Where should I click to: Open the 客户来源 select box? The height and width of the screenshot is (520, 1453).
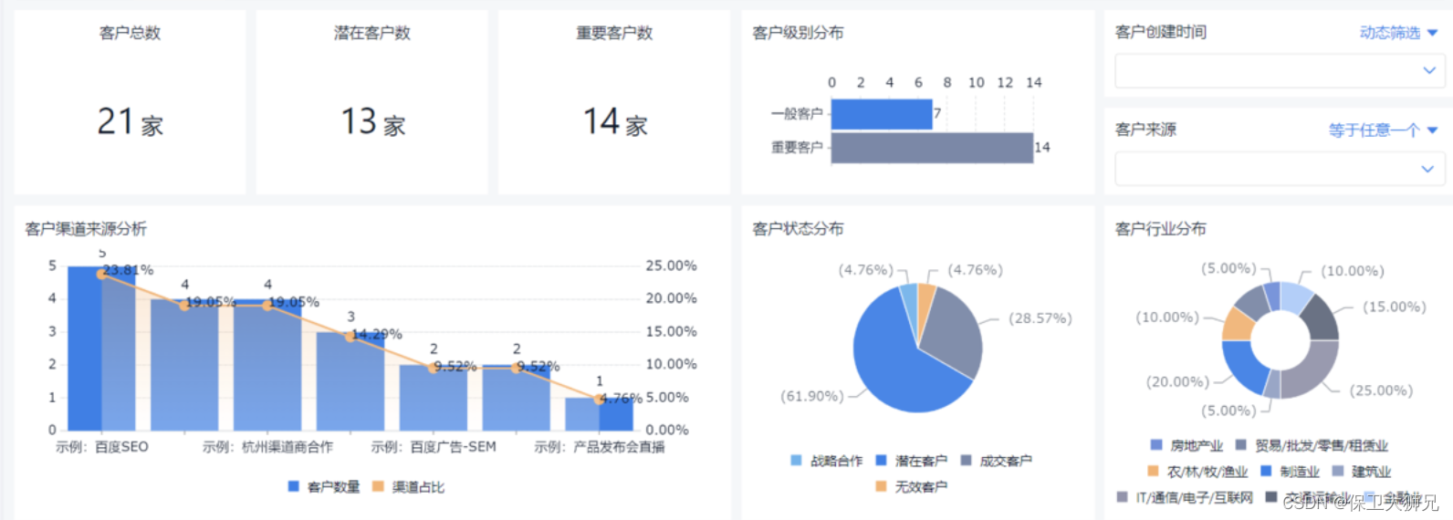pyautogui.click(x=1280, y=169)
